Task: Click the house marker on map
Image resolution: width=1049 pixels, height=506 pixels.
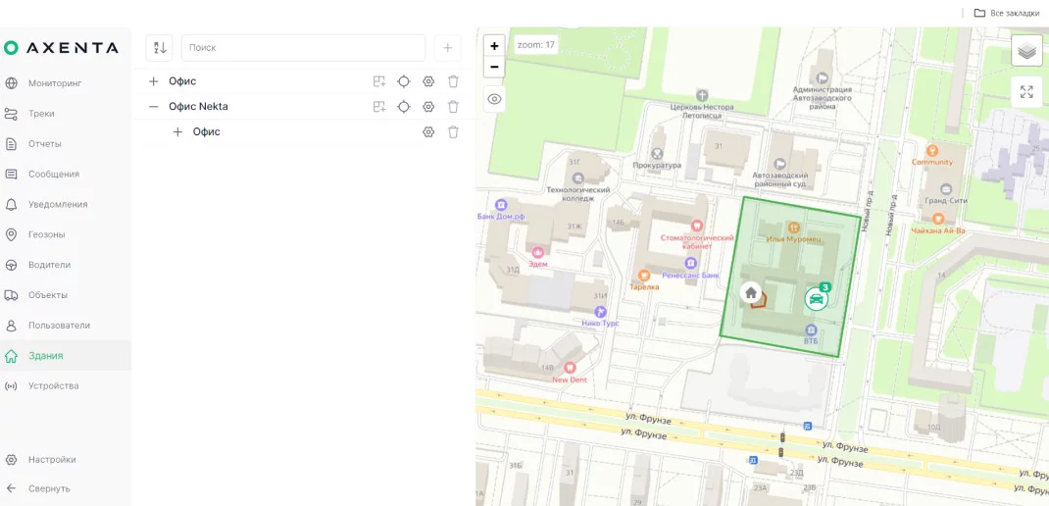Action: [751, 292]
